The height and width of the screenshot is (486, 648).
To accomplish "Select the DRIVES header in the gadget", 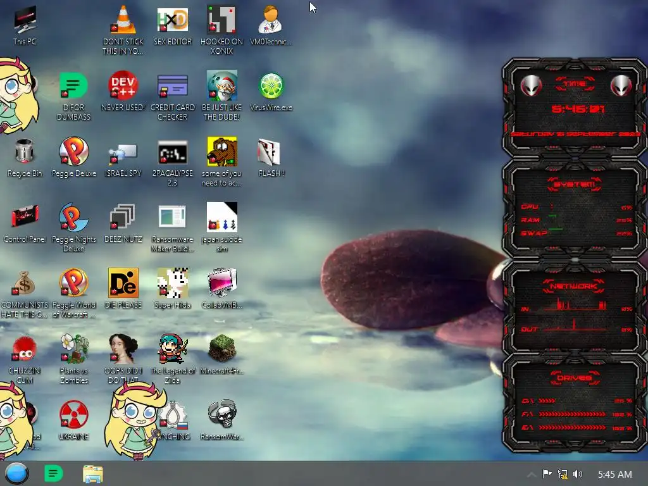I will coord(575,378).
